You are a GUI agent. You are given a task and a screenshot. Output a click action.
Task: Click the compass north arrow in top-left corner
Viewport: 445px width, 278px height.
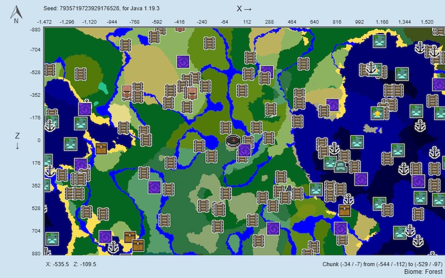pos(17,11)
